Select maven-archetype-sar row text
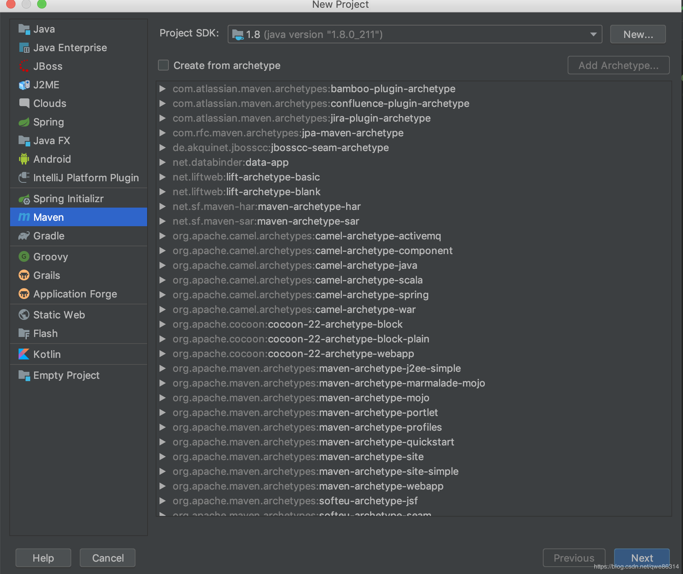The image size is (683, 574). (x=266, y=221)
